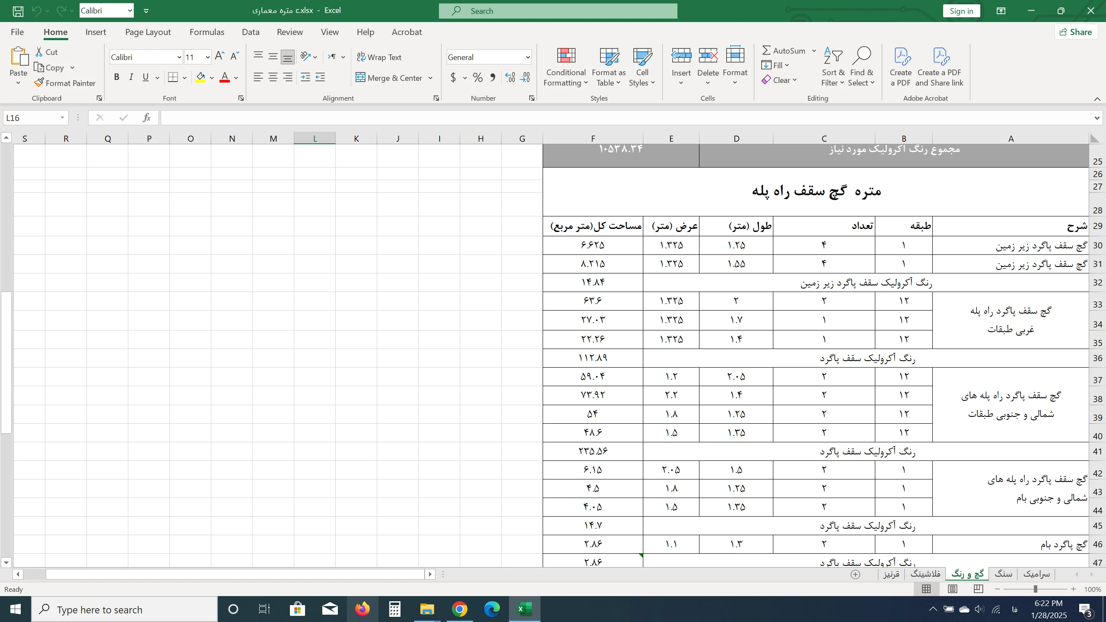Click Increase Decimal icon

tap(510, 78)
